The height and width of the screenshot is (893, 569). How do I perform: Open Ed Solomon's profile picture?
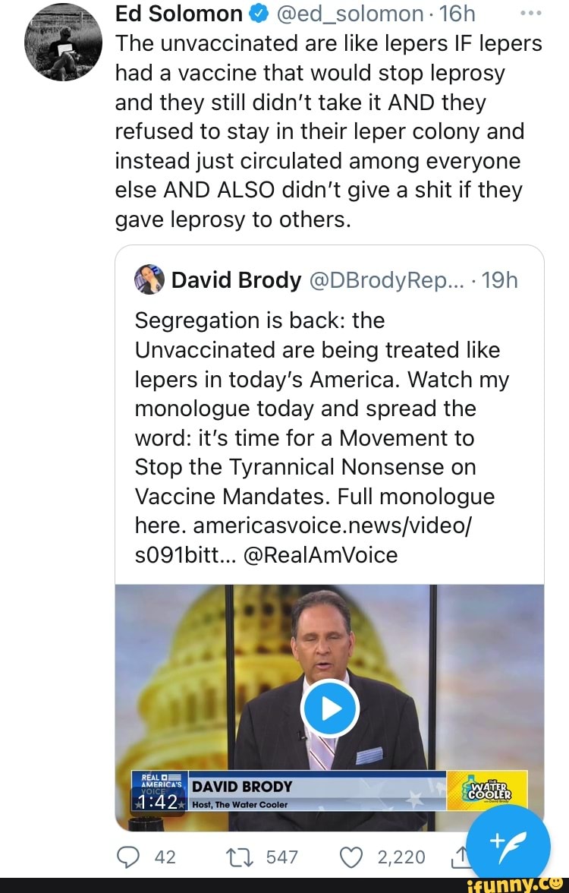(x=63, y=42)
